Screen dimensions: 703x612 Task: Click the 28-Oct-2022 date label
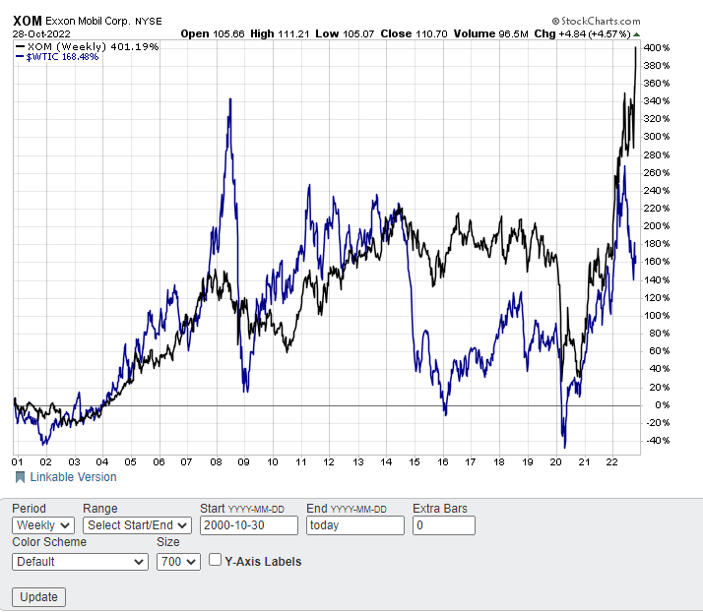(41, 34)
